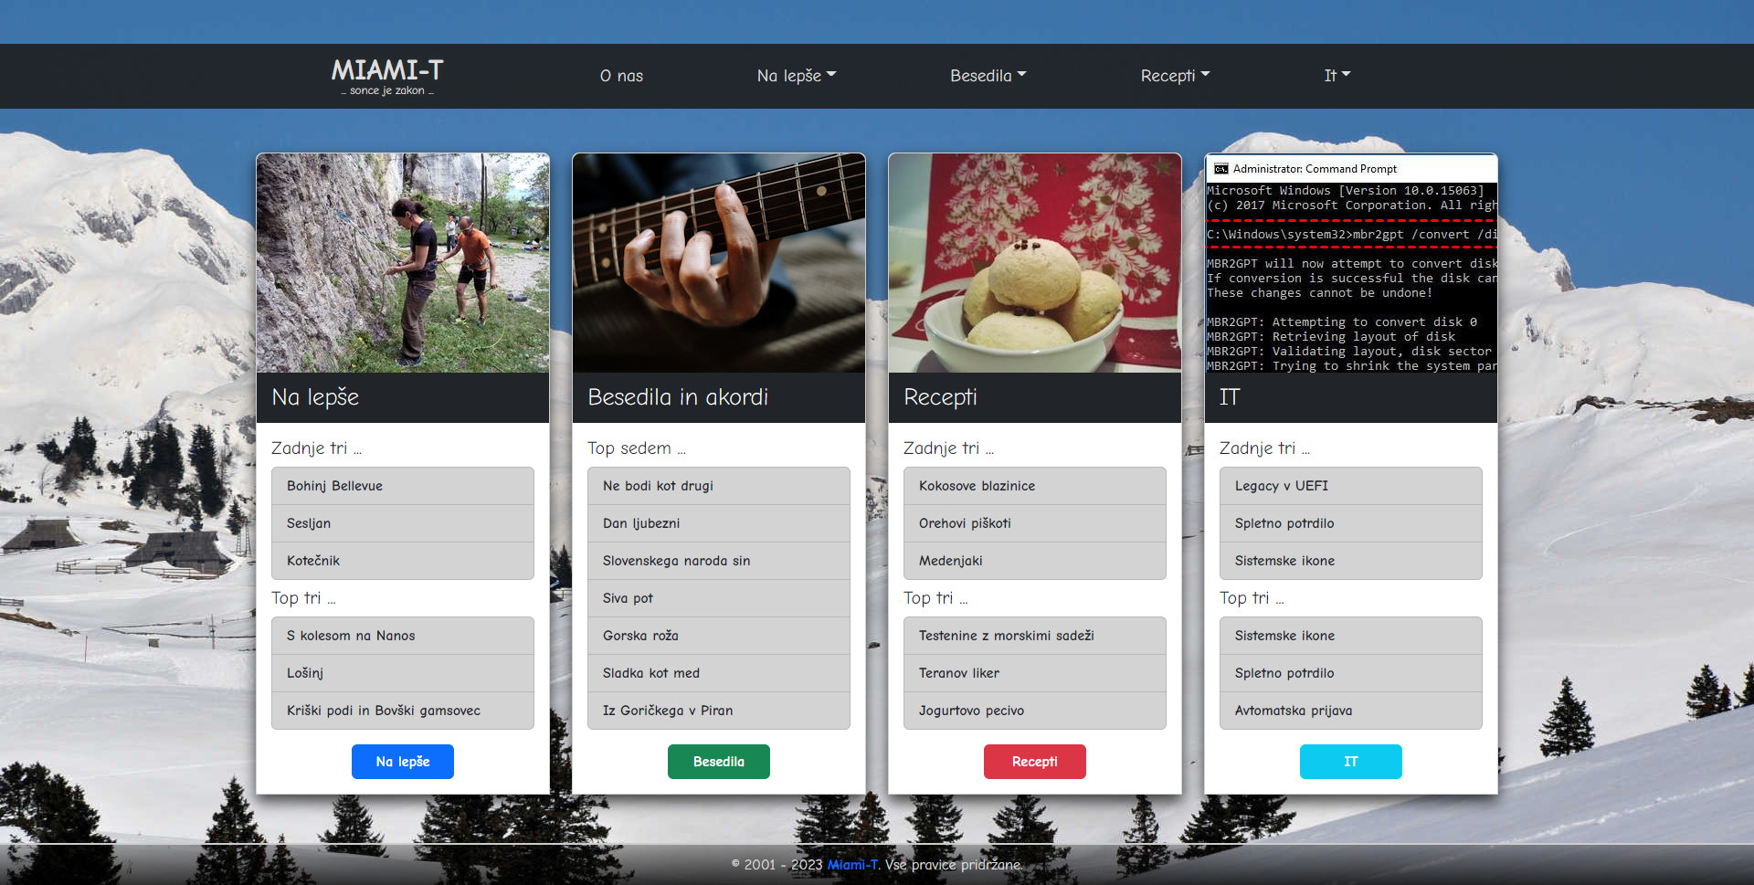Image resolution: width=1754 pixels, height=885 pixels.
Task: Open Testenine z morskimi sadeži recipe
Action: [x=1035, y=636]
